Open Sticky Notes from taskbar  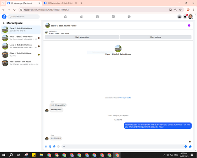coord(34,155)
